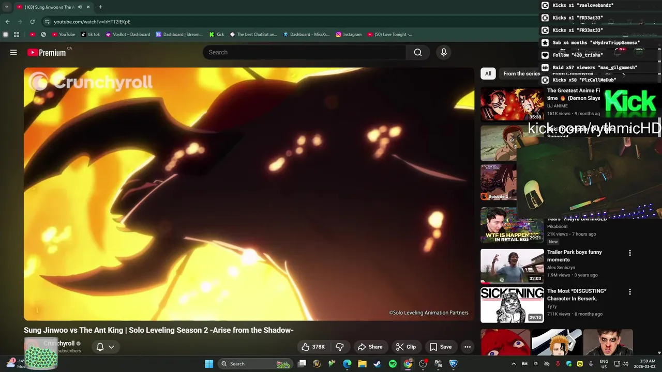The width and height of the screenshot is (662, 372).
Task: Like the video with thumbs up 378K
Action: point(313,347)
